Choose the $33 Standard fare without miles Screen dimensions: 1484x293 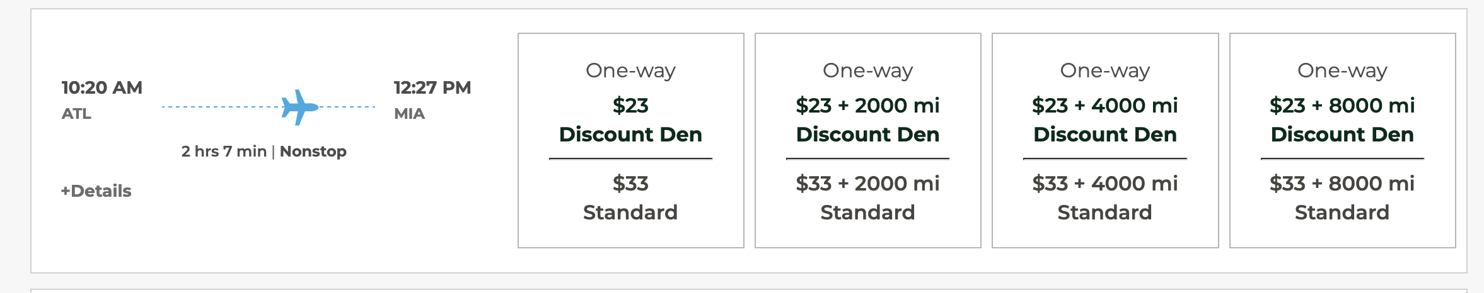[630, 197]
